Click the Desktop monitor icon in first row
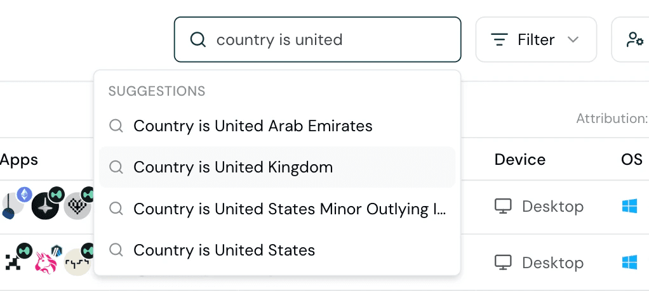Viewport: 649px width, 291px height. pos(504,206)
